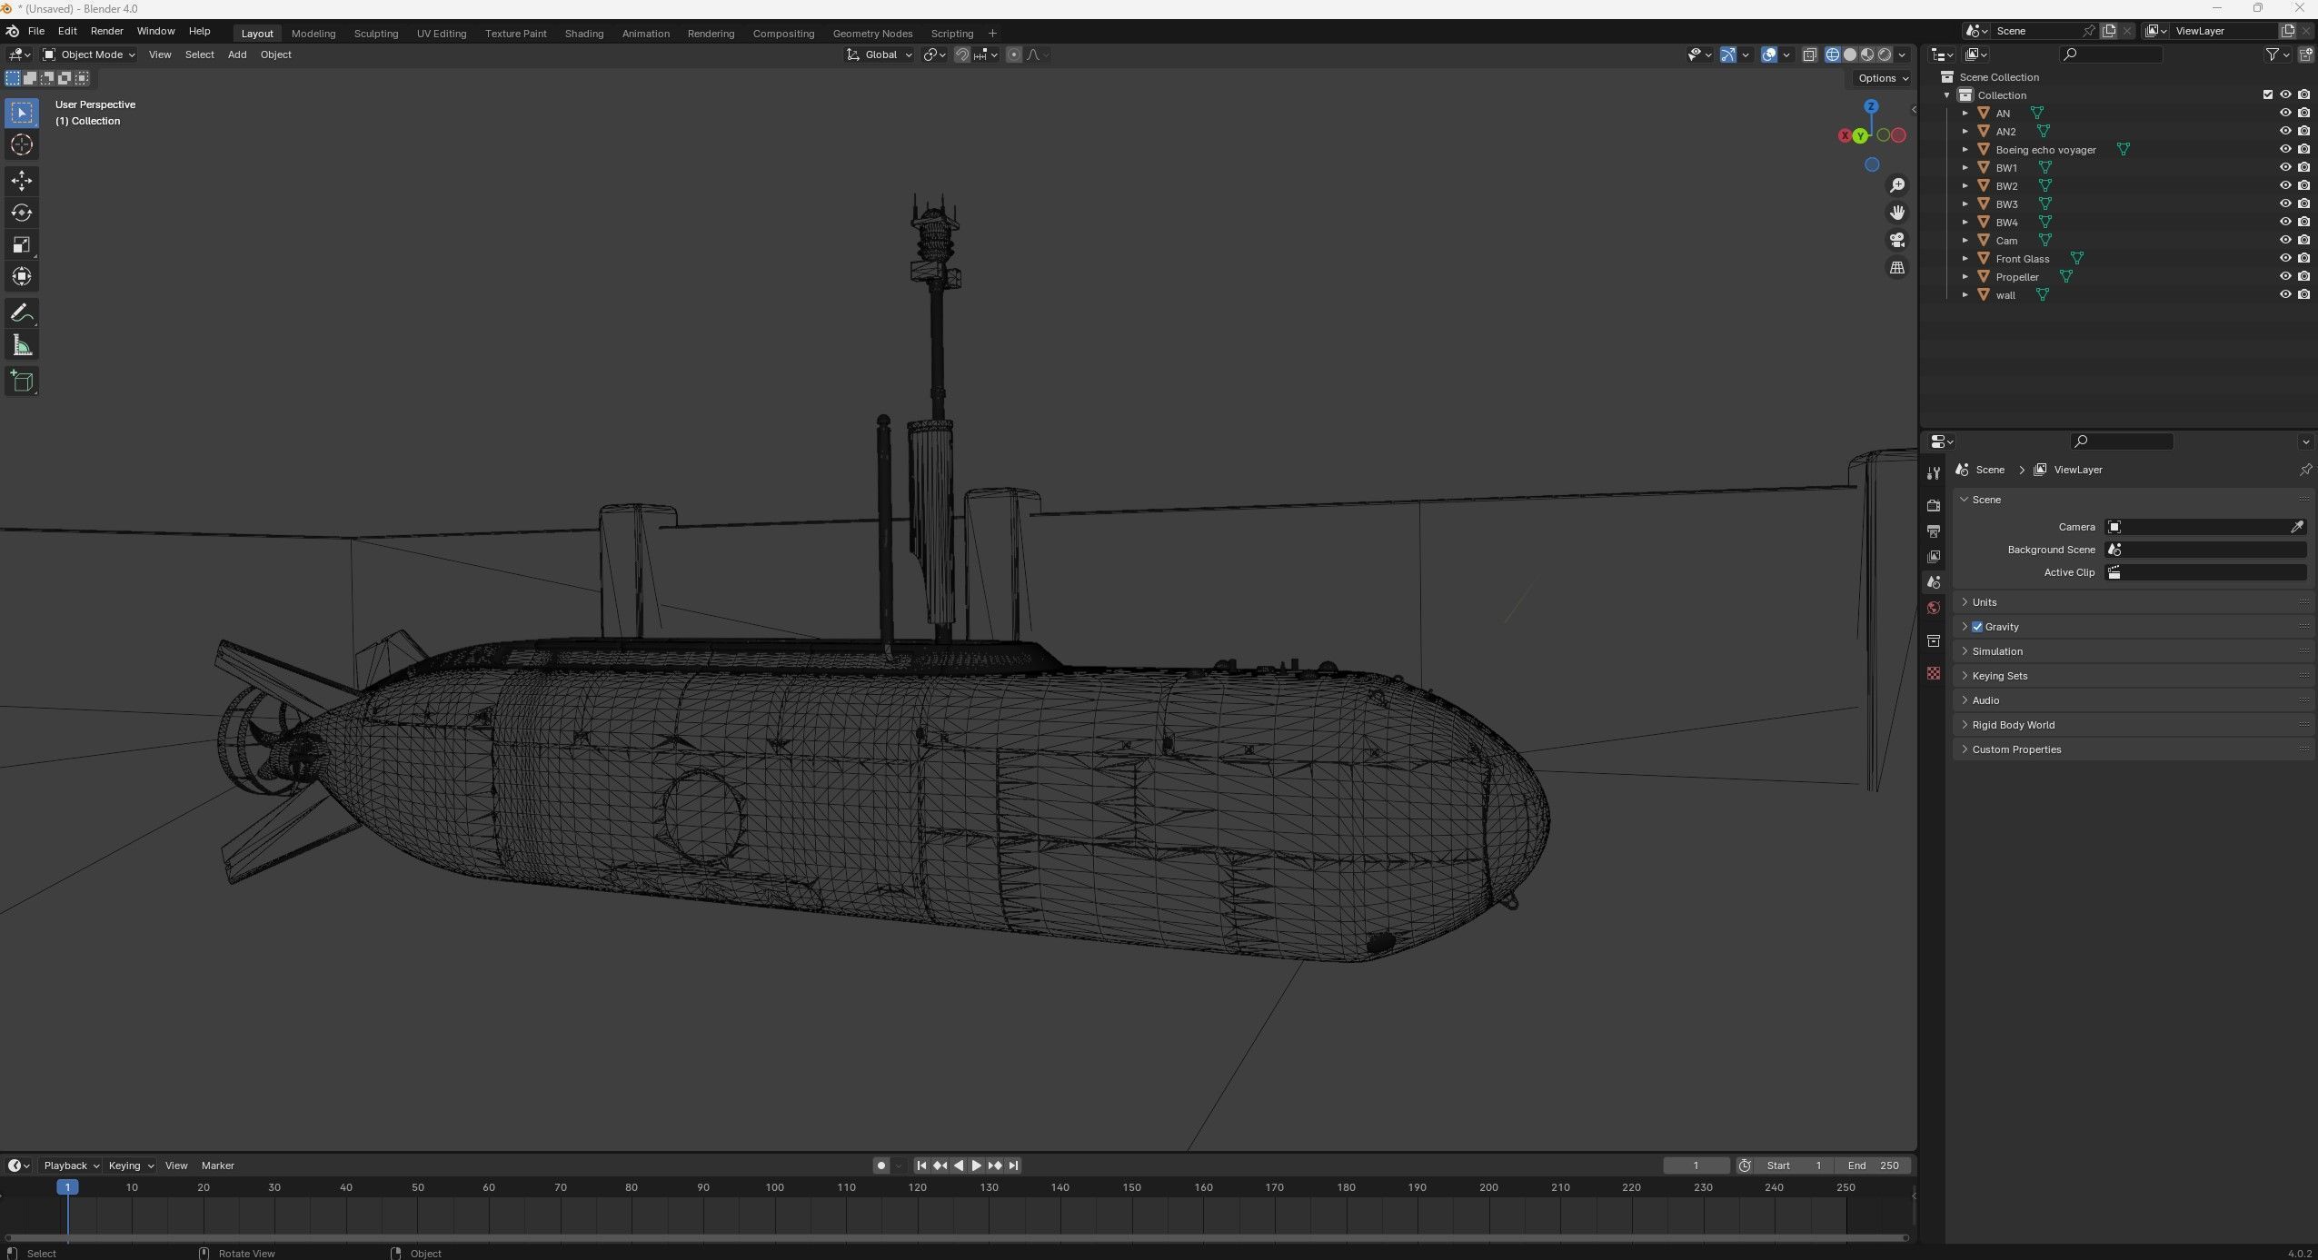Uncheck the Gravity checkbox
This screenshot has width=2318, height=1260.
pyautogui.click(x=1977, y=627)
